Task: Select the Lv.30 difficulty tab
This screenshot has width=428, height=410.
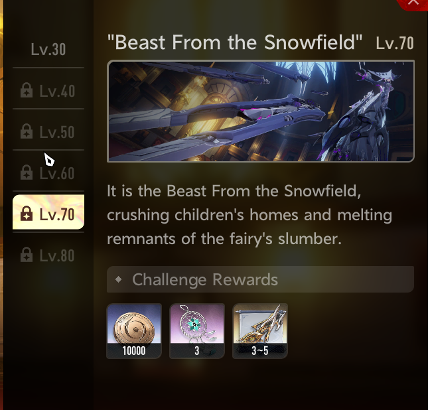Action: 48,49
